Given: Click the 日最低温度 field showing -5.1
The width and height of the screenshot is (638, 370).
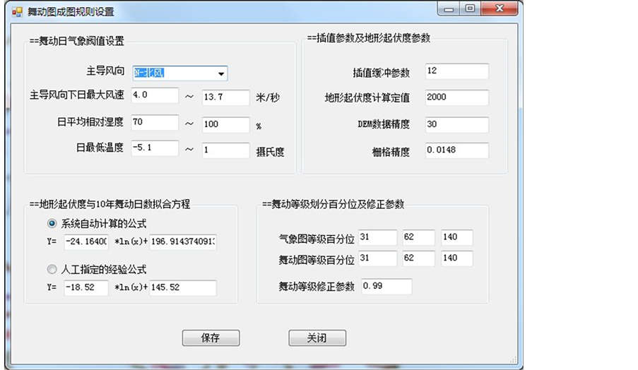Looking at the screenshot, I should pos(154,148).
